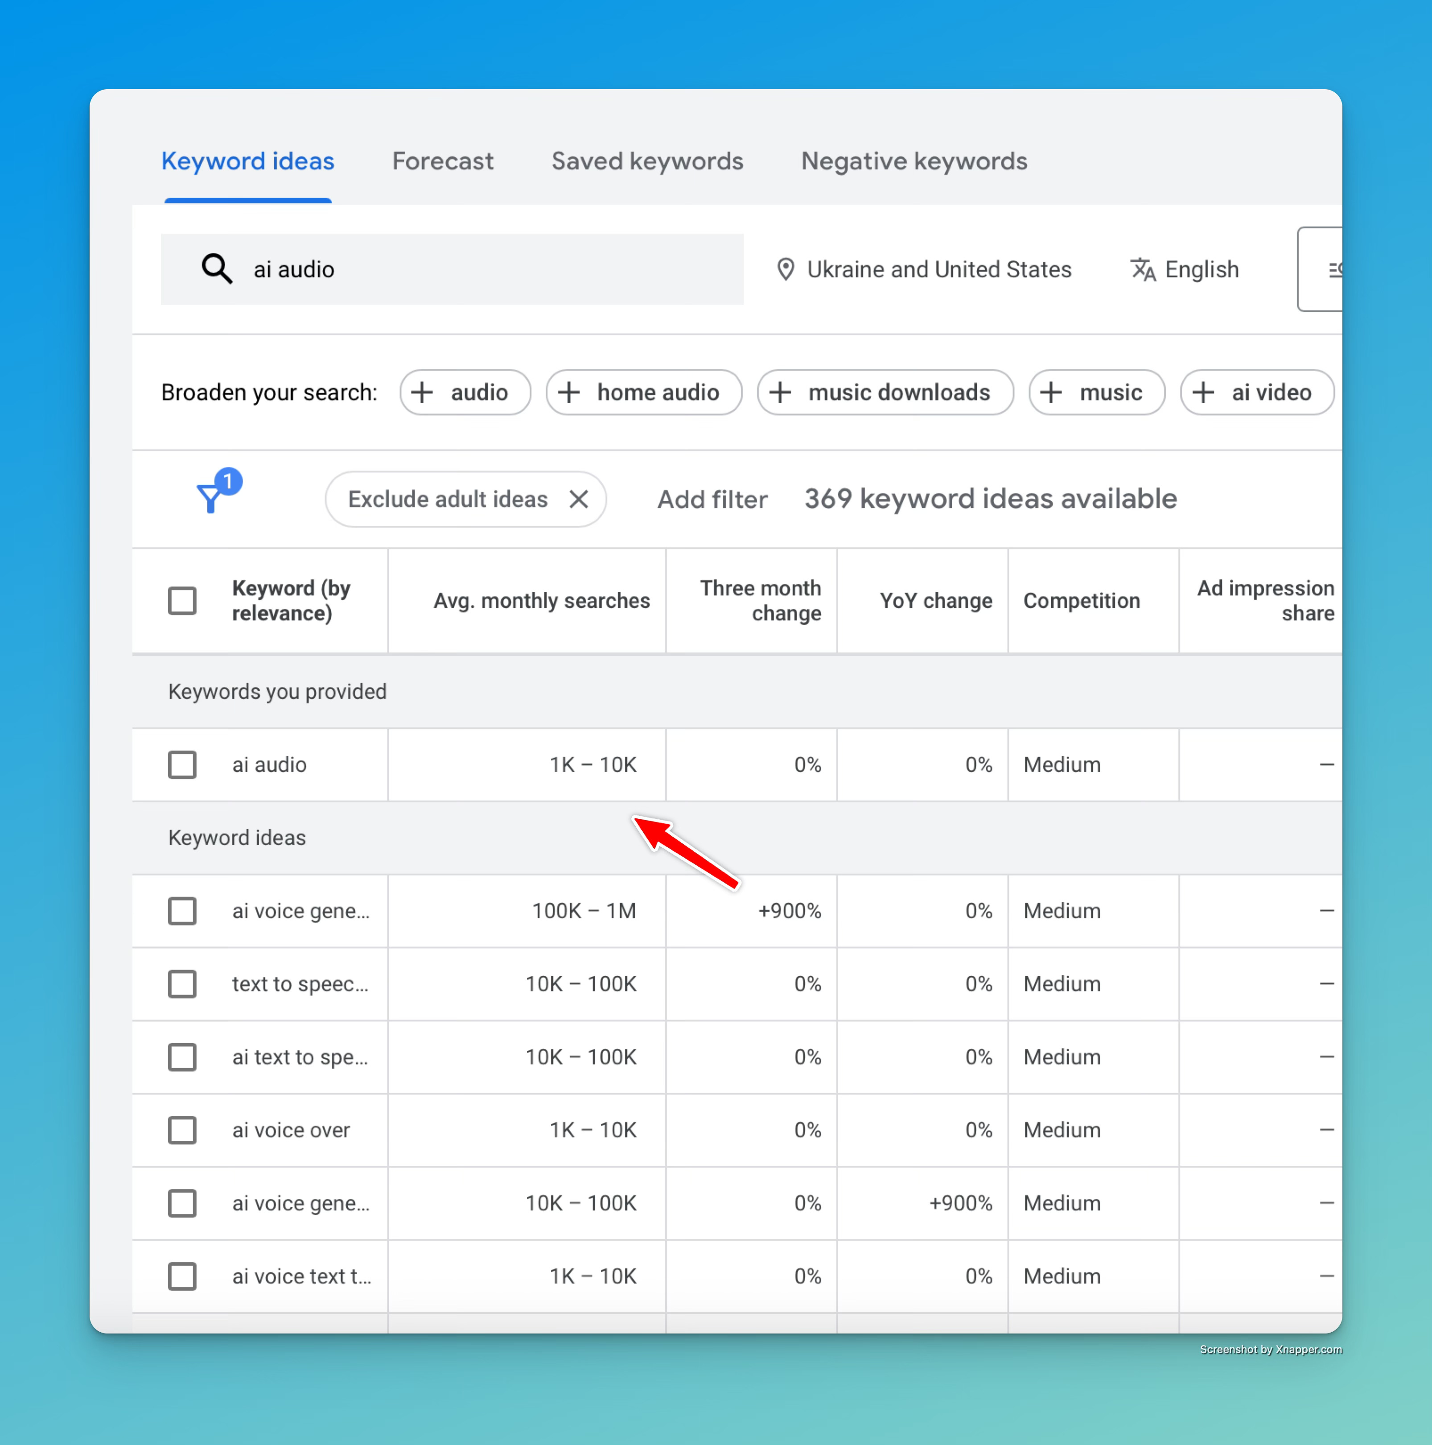Add 'home audio' suggestion chip

pos(643,392)
